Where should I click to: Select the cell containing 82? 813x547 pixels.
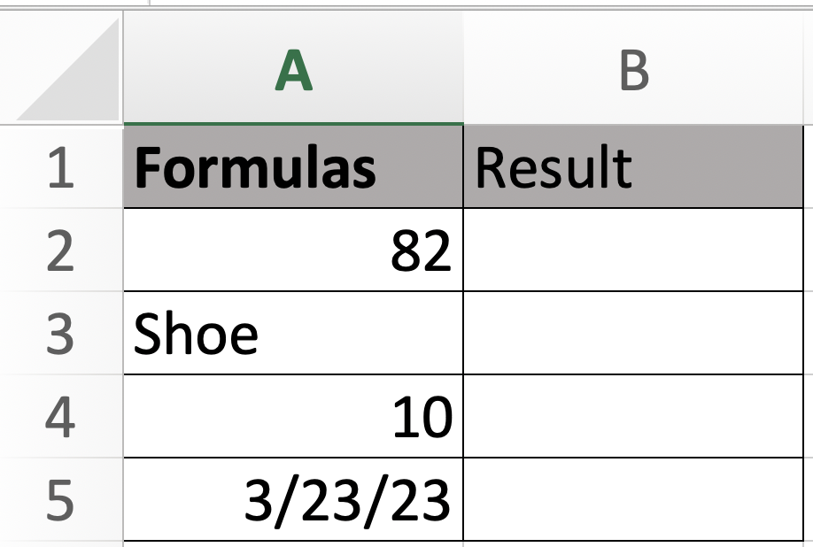[x=293, y=251]
